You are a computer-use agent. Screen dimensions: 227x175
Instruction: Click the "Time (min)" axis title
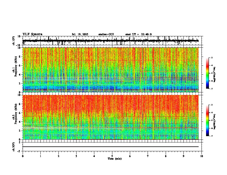(115, 159)
